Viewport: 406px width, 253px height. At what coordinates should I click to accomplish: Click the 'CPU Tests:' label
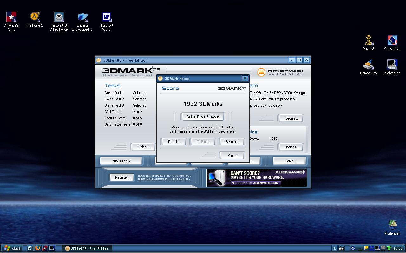(113, 112)
